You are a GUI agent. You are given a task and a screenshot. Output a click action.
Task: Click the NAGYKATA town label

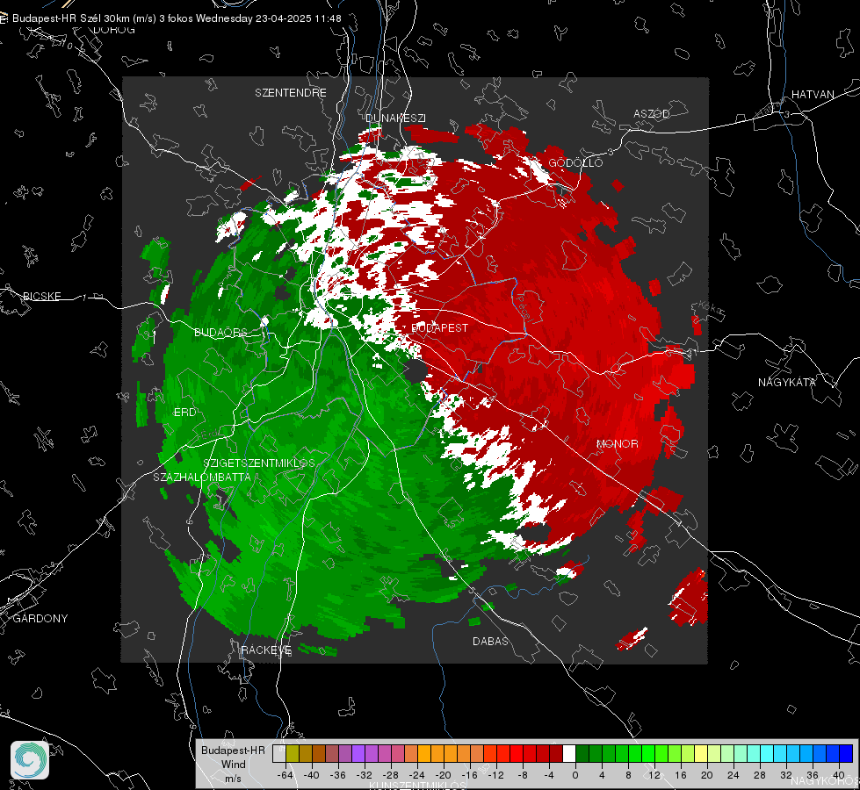[x=786, y=382]
